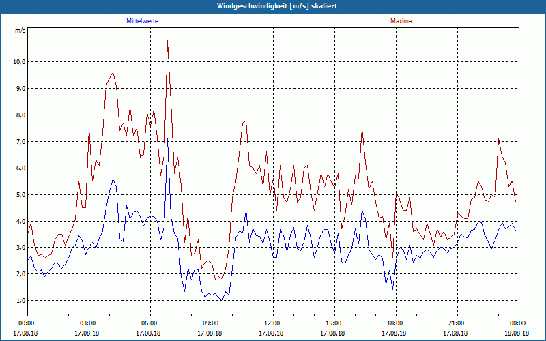Click the Windgeschwindigkeit [m/s] skaliert title
The height and width of the screenshot is (341, 546).
pyautogui.click(x=277, y=6)
